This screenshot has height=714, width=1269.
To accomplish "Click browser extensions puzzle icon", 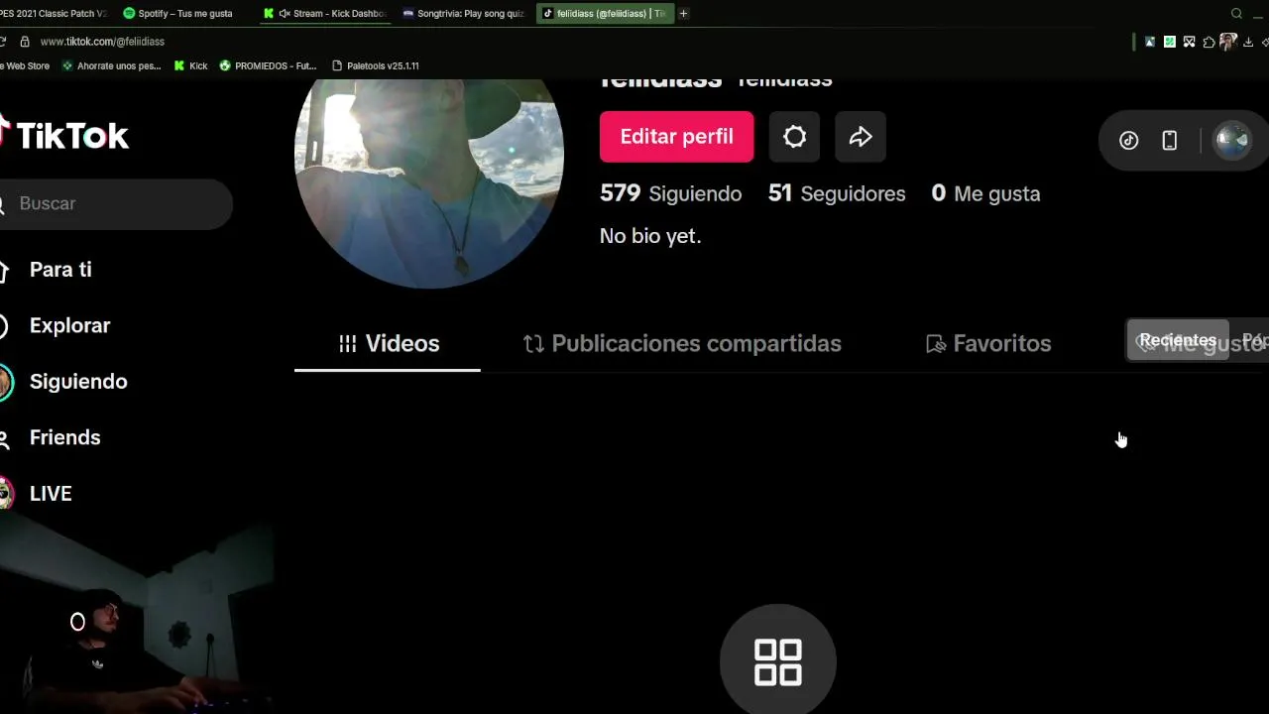I will (1209, 42).
